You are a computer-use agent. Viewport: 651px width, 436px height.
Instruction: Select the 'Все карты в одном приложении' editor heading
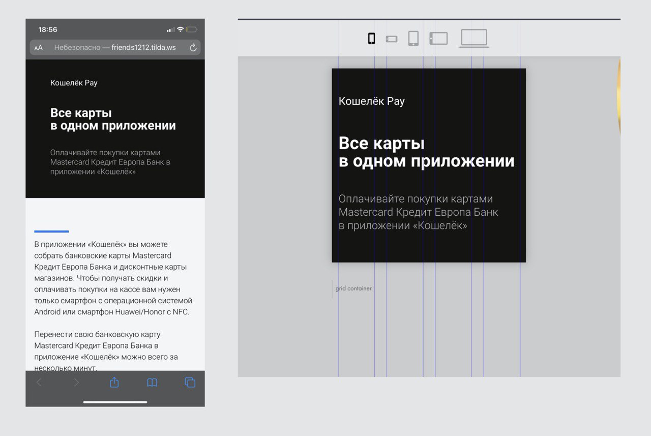click(x=427, y=152)
